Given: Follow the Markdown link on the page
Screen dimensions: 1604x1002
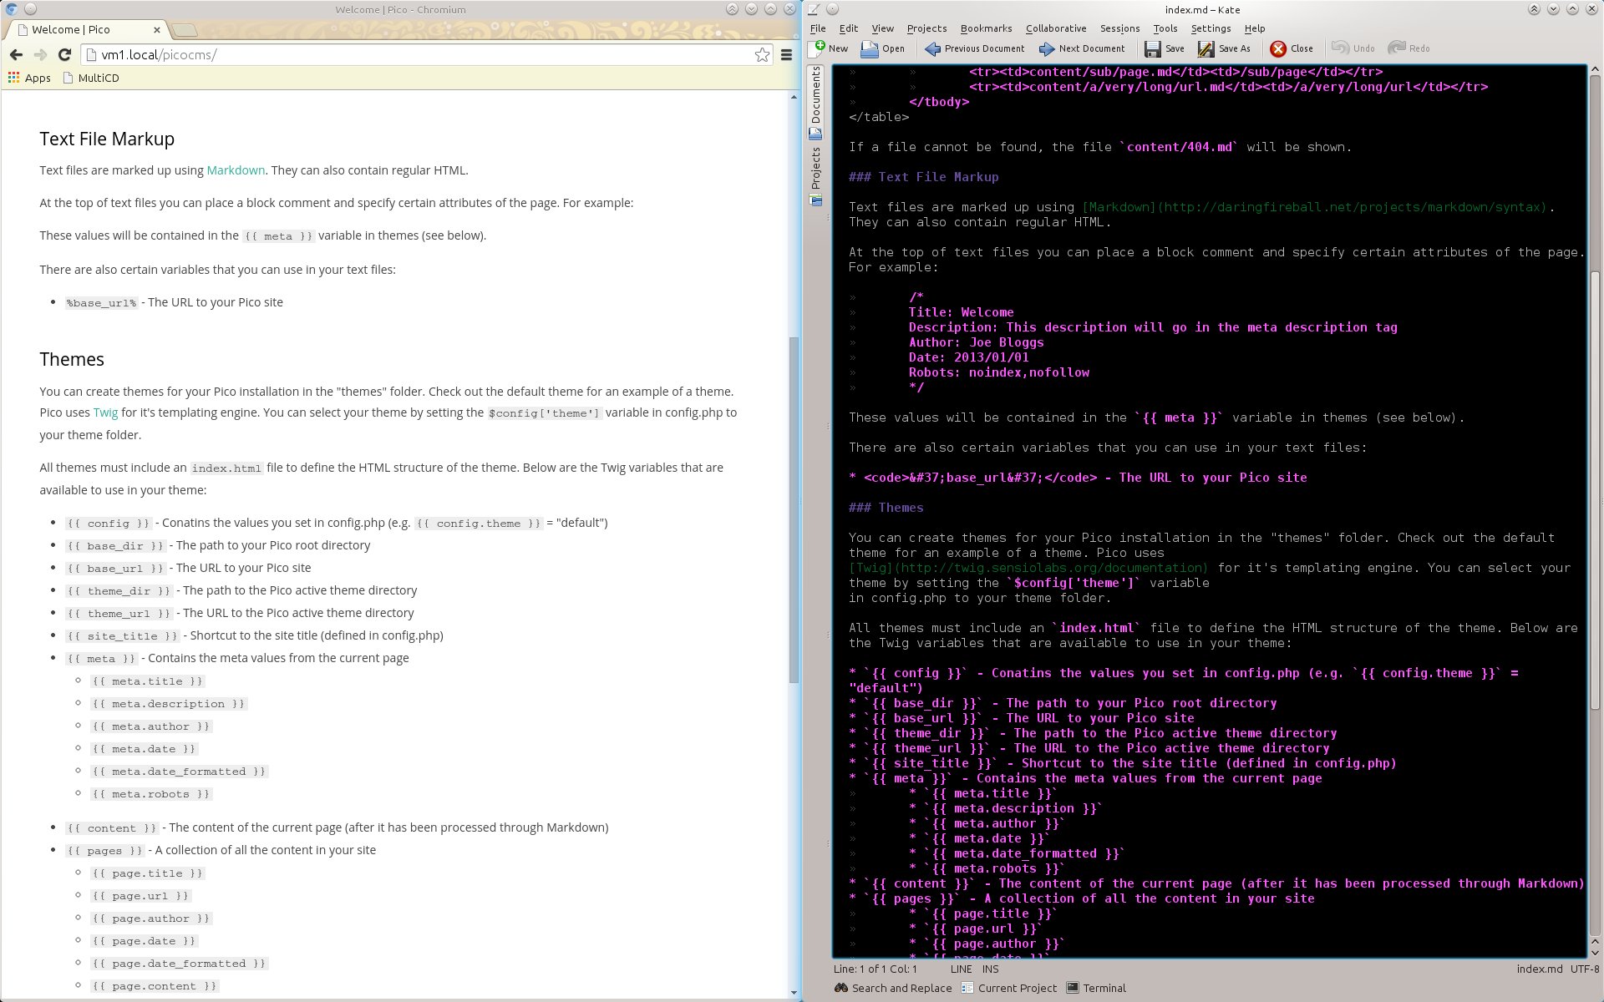Looking at the screenshot, I should (236, 170).
